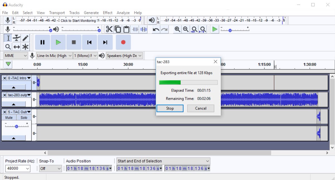Select the Multi-tool asterisk
335x180 pixels.
pos(25,47)
